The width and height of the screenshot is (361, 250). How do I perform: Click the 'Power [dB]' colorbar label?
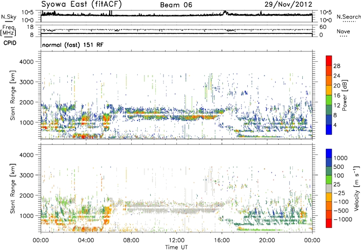pos(344,95)
